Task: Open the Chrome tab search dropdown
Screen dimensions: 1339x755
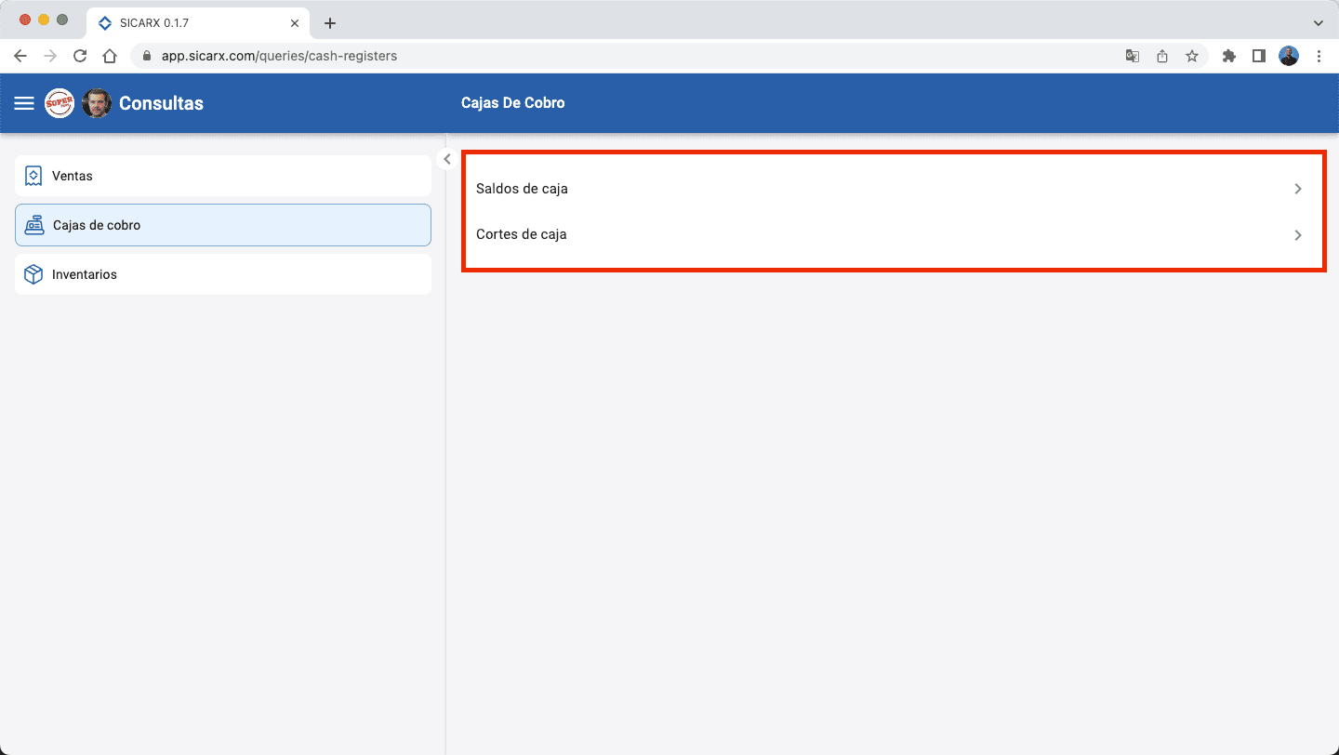Action: coord(1318,22)
